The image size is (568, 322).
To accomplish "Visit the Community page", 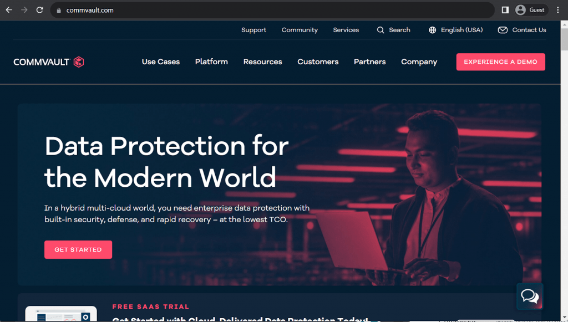I will tap(300, 30).
